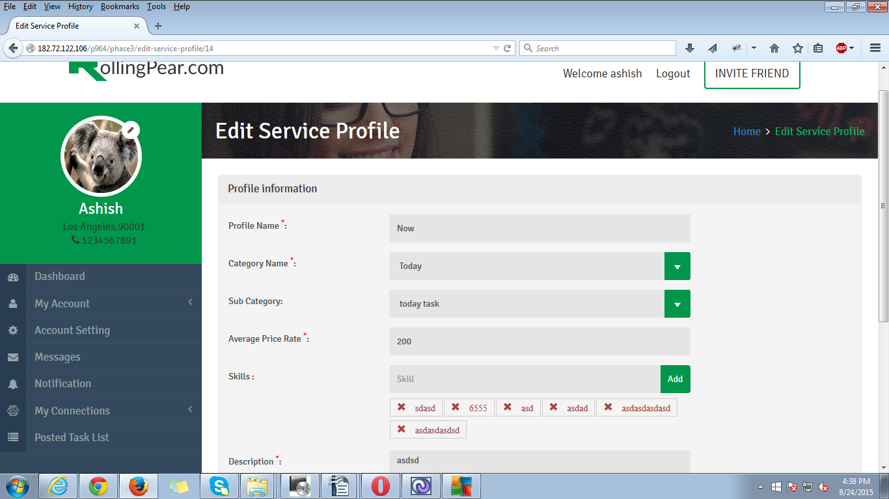The width and height of the screenshot is (889, 499).
Task: Open the Edit menu
Action: click(30, 6)
